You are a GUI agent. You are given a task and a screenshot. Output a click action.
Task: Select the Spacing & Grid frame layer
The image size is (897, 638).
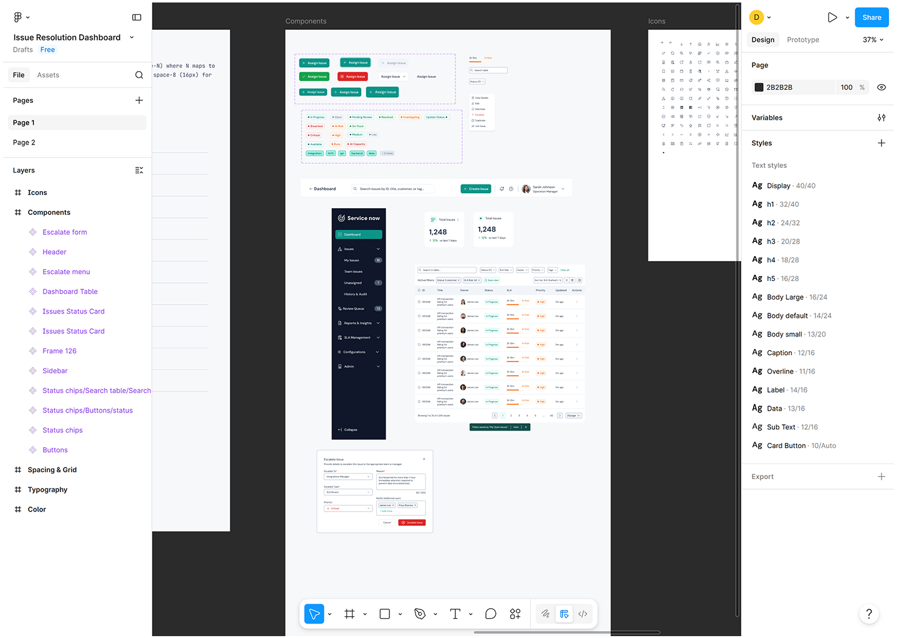tap(52, 470)
